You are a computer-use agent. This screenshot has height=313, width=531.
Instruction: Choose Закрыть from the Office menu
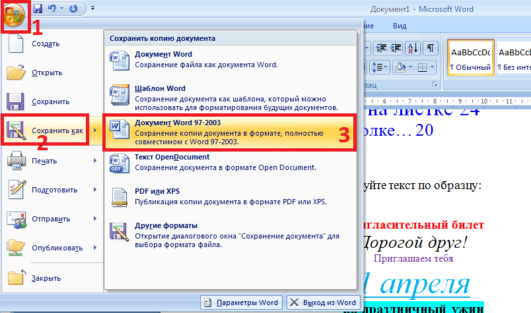click(52, 278)
